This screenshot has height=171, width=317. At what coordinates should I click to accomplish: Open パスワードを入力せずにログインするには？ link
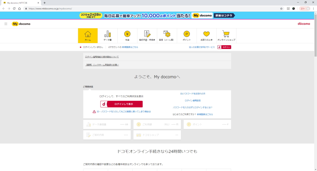tap(193, 107)
